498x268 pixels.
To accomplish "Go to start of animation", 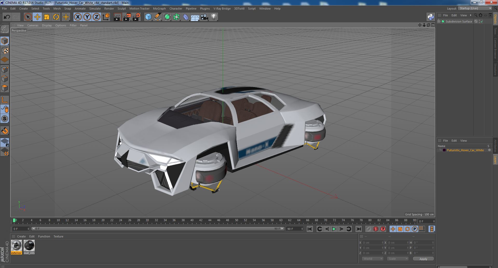I will point(310,229).
